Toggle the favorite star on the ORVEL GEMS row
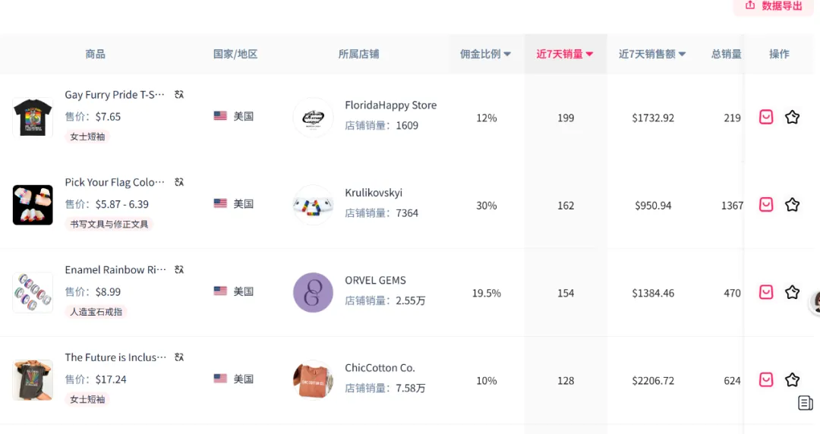The width and height of the screenshot is (820, 434). click(x=792, y=292)
